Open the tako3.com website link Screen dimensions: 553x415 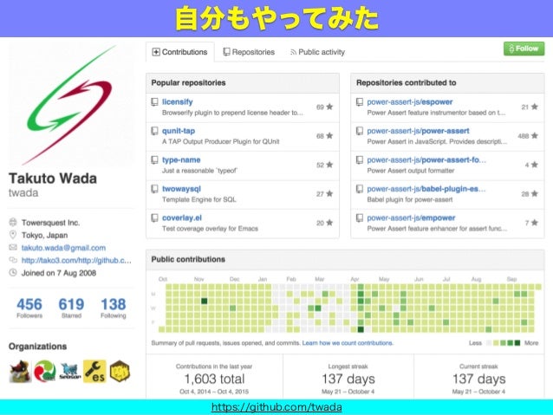click(76, 261)
